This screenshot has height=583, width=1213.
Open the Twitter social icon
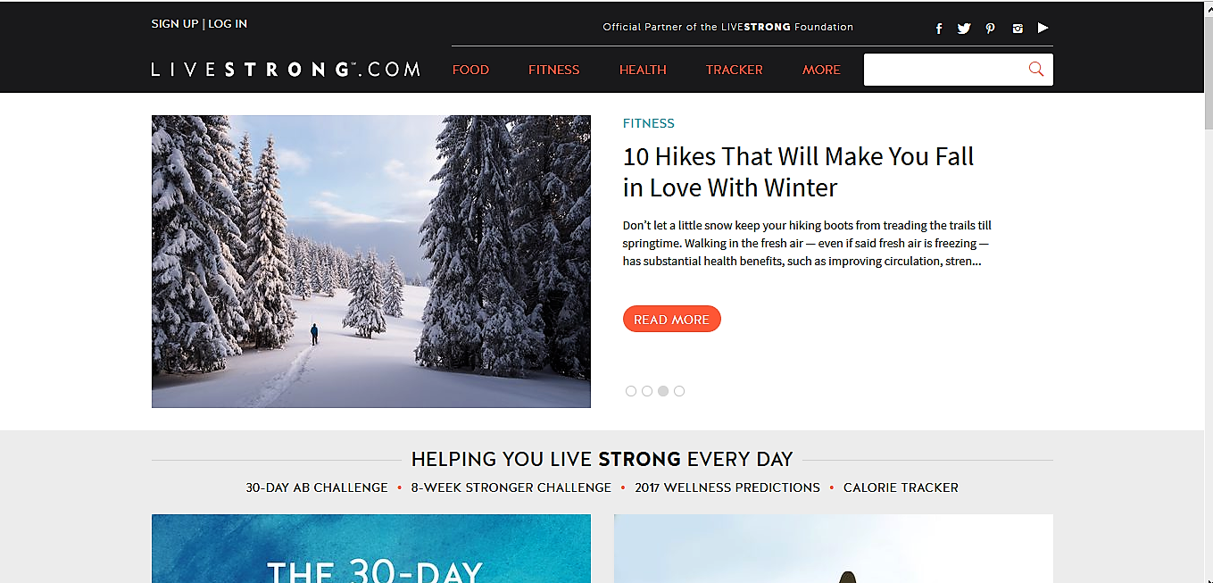coord(964,29)
